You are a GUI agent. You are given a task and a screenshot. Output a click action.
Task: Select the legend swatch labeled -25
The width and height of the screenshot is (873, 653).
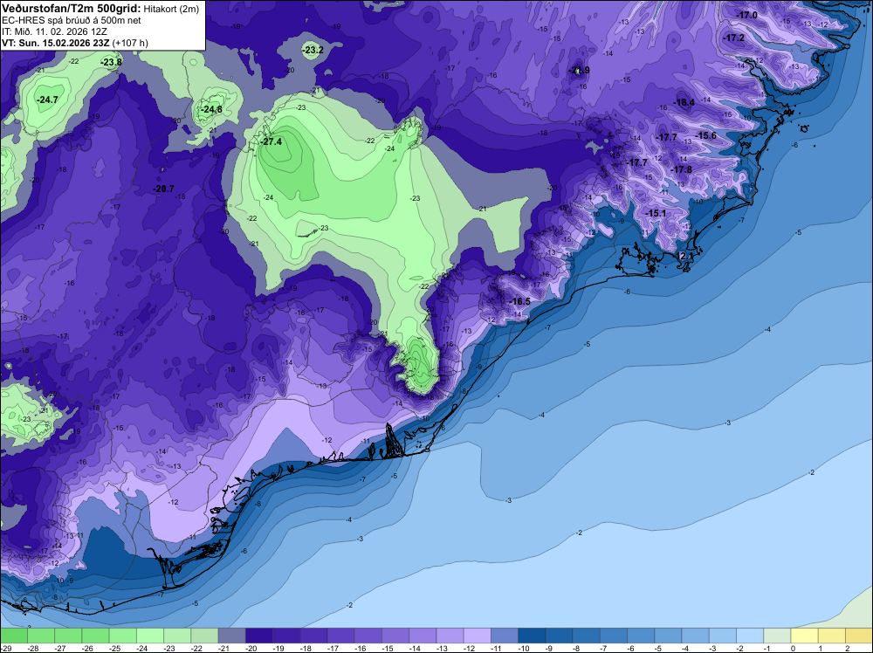tap(122, 636)
